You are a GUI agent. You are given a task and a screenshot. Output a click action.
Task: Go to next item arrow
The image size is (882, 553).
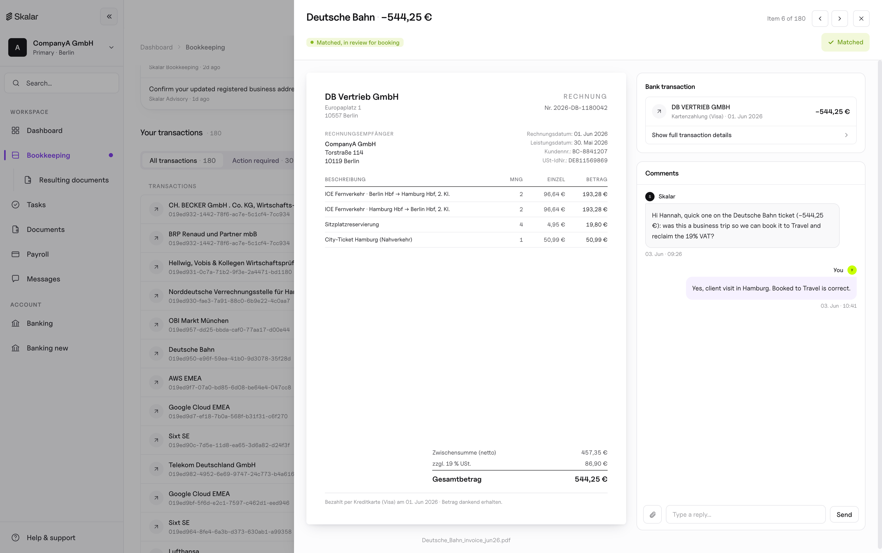pyautogui.click(x=839, y=18)
